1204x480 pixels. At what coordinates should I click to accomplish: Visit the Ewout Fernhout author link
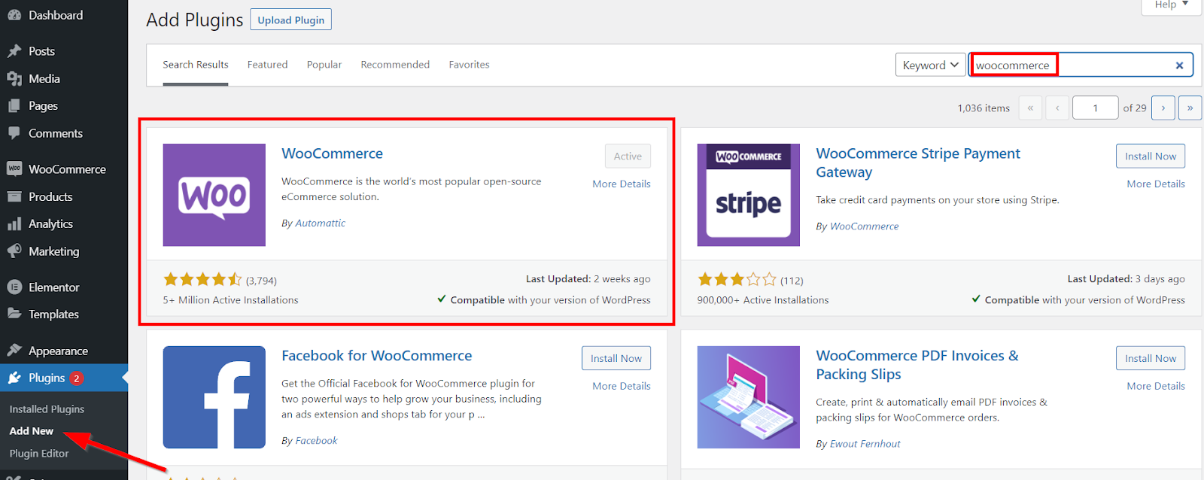(x=865, y=444)
